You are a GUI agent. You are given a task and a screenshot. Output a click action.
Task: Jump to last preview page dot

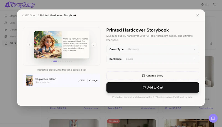click(x=72, y=61)
